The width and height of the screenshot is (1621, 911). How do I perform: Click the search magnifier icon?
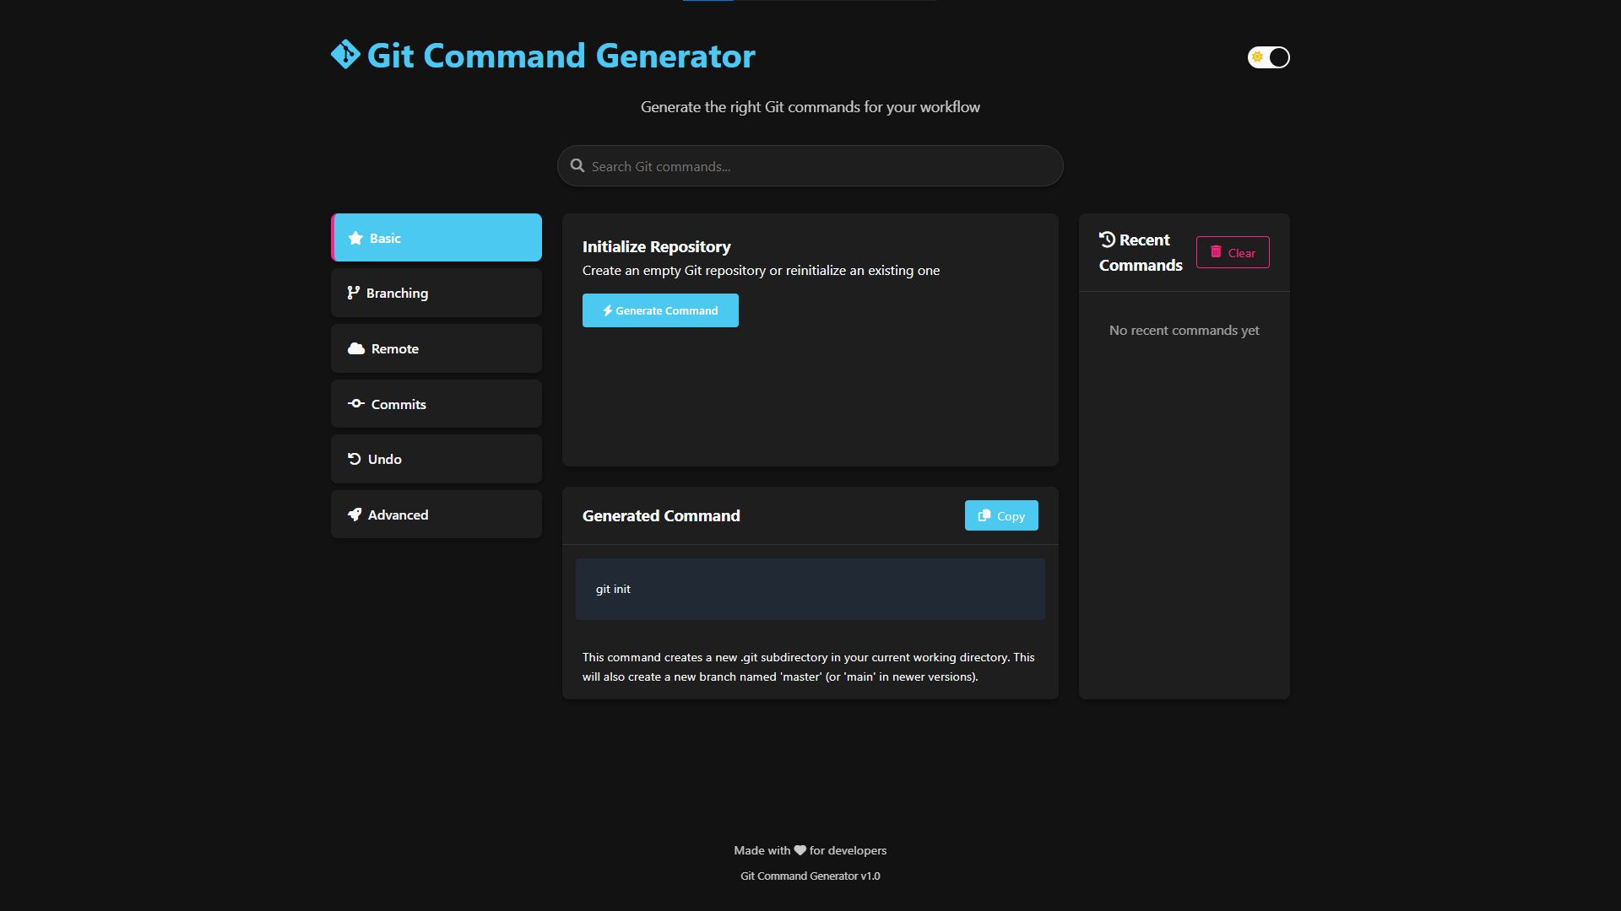coord(577,166)
